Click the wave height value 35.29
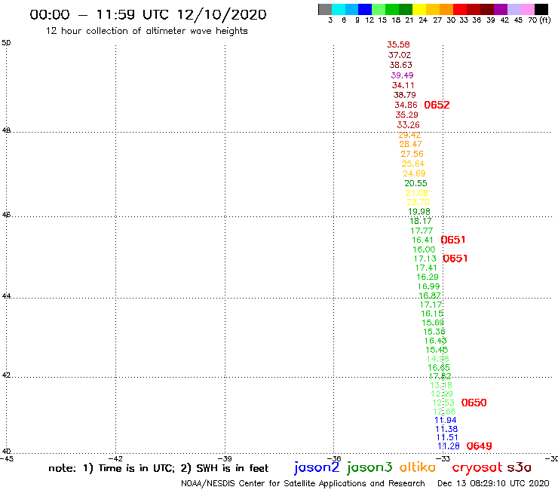 (x=407, y=115)
